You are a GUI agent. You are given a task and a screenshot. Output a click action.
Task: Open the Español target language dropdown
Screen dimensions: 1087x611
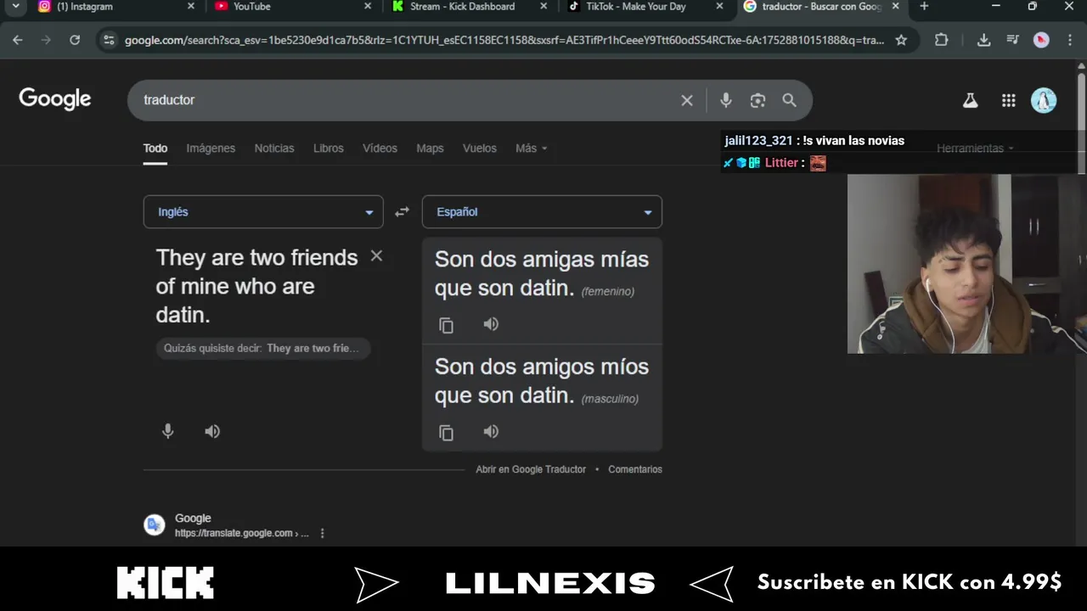pyautogui.click(x=542, y=212)
